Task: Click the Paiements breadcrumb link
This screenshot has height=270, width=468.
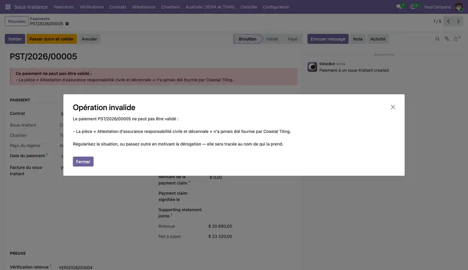Action: tap(39, 19)
